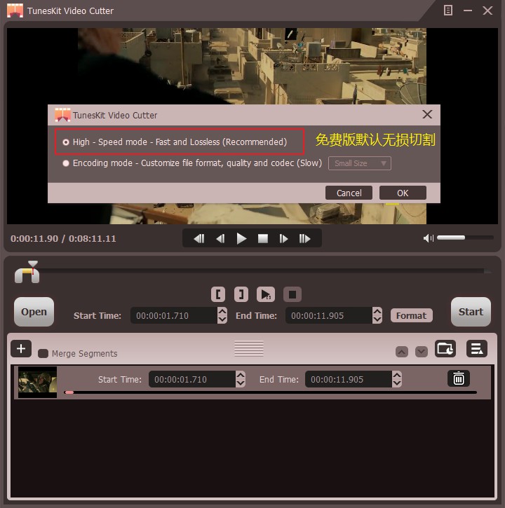The image size is (505, 508).
Task: Click the main End Time field
Action: (329, 315)
